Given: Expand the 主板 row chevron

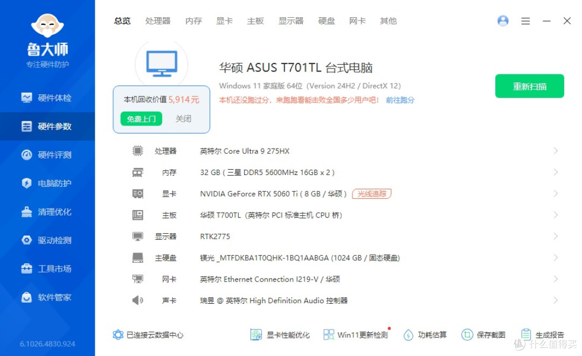Looking at the screenshot, I should click(556, 215).
